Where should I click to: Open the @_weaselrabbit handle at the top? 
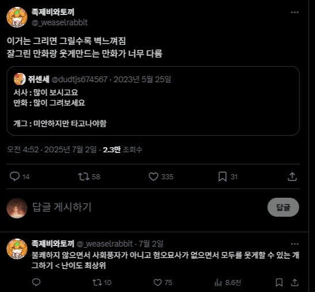(x=59, y=22)
